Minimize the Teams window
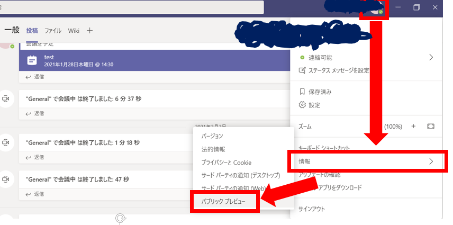This screenshot has width=453, height=225. click(398, 7)
